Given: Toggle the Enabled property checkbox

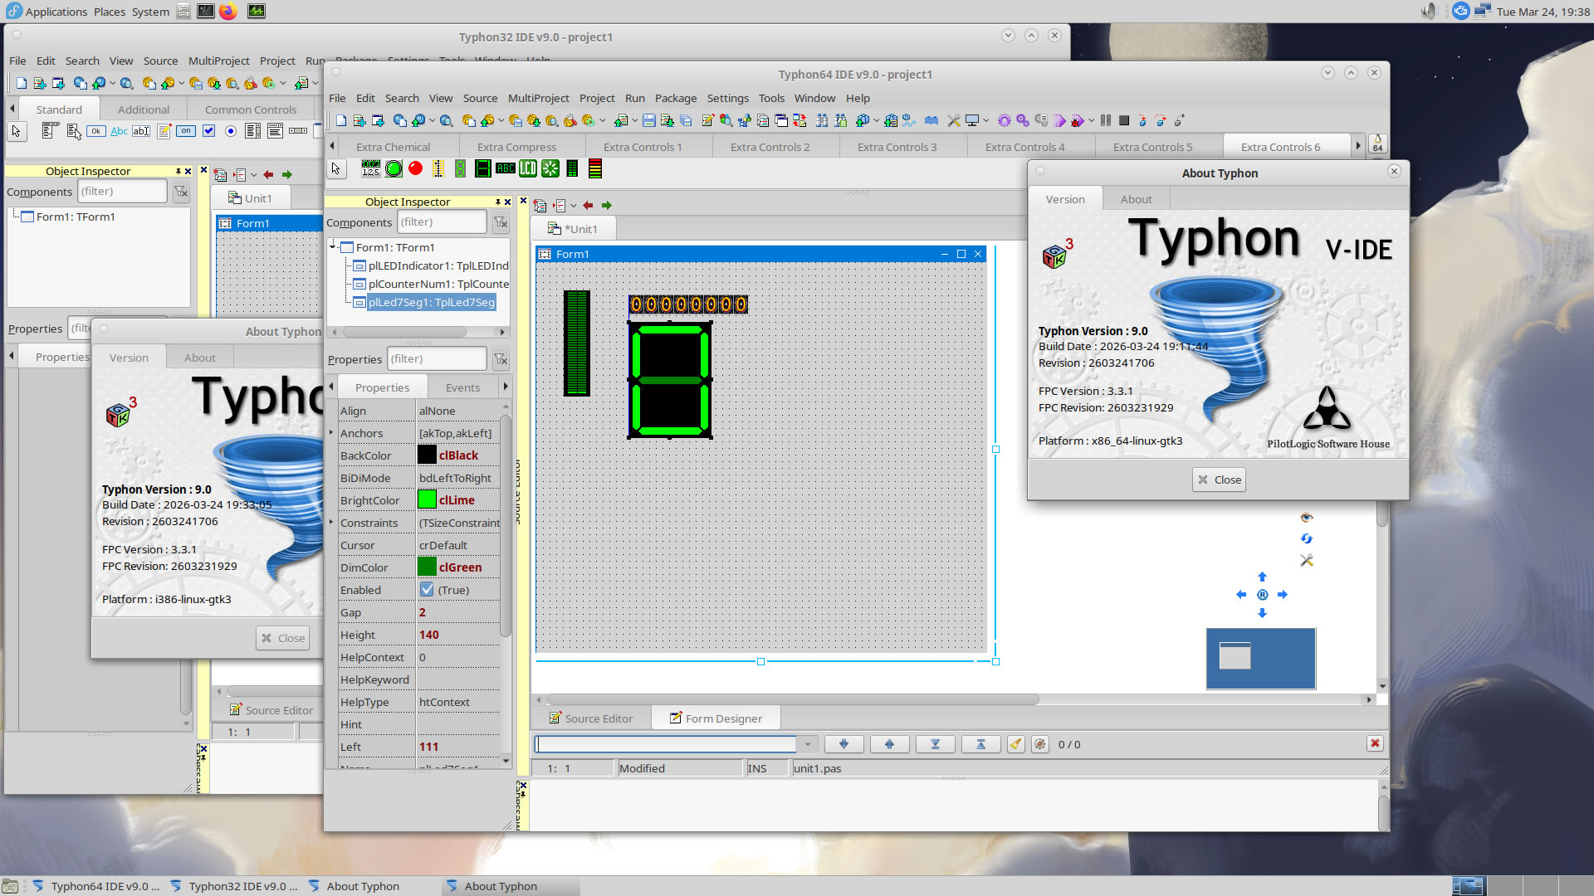Looking at the screenshot, I should tap(427, 590).
